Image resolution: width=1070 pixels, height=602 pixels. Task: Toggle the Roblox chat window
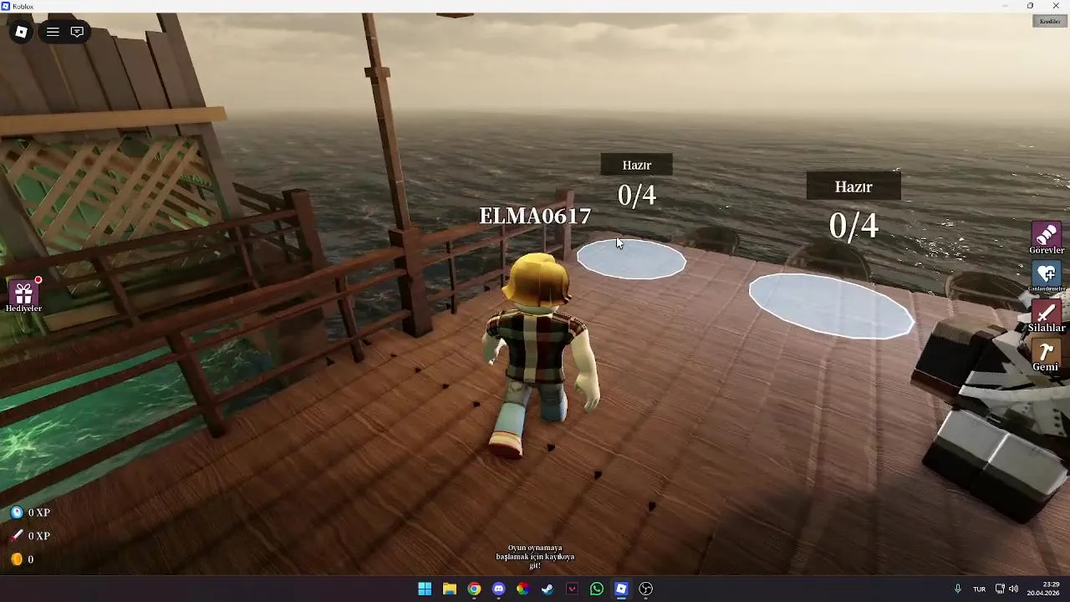pos(77,32)
